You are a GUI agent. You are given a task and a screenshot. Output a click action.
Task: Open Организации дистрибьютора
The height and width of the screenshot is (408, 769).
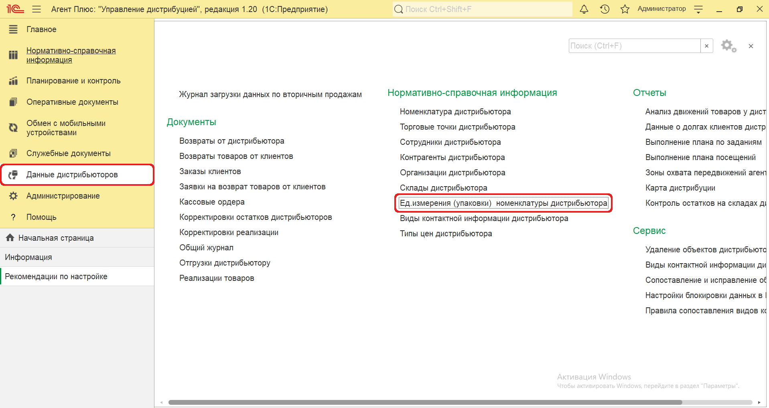[452, 173]
